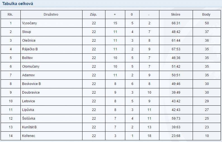The image size is (222, 142).
Task: Click the Záp. column header
Action: 93,15
